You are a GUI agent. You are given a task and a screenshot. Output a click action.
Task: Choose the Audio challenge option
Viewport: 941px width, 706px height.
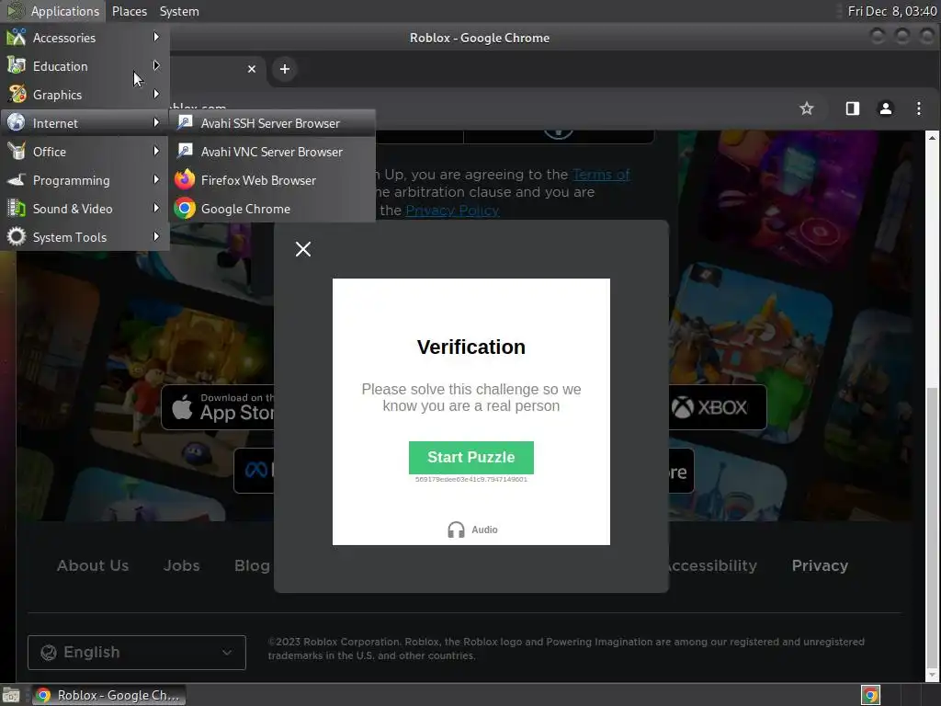pyautogui.click(x=472, y=529)
